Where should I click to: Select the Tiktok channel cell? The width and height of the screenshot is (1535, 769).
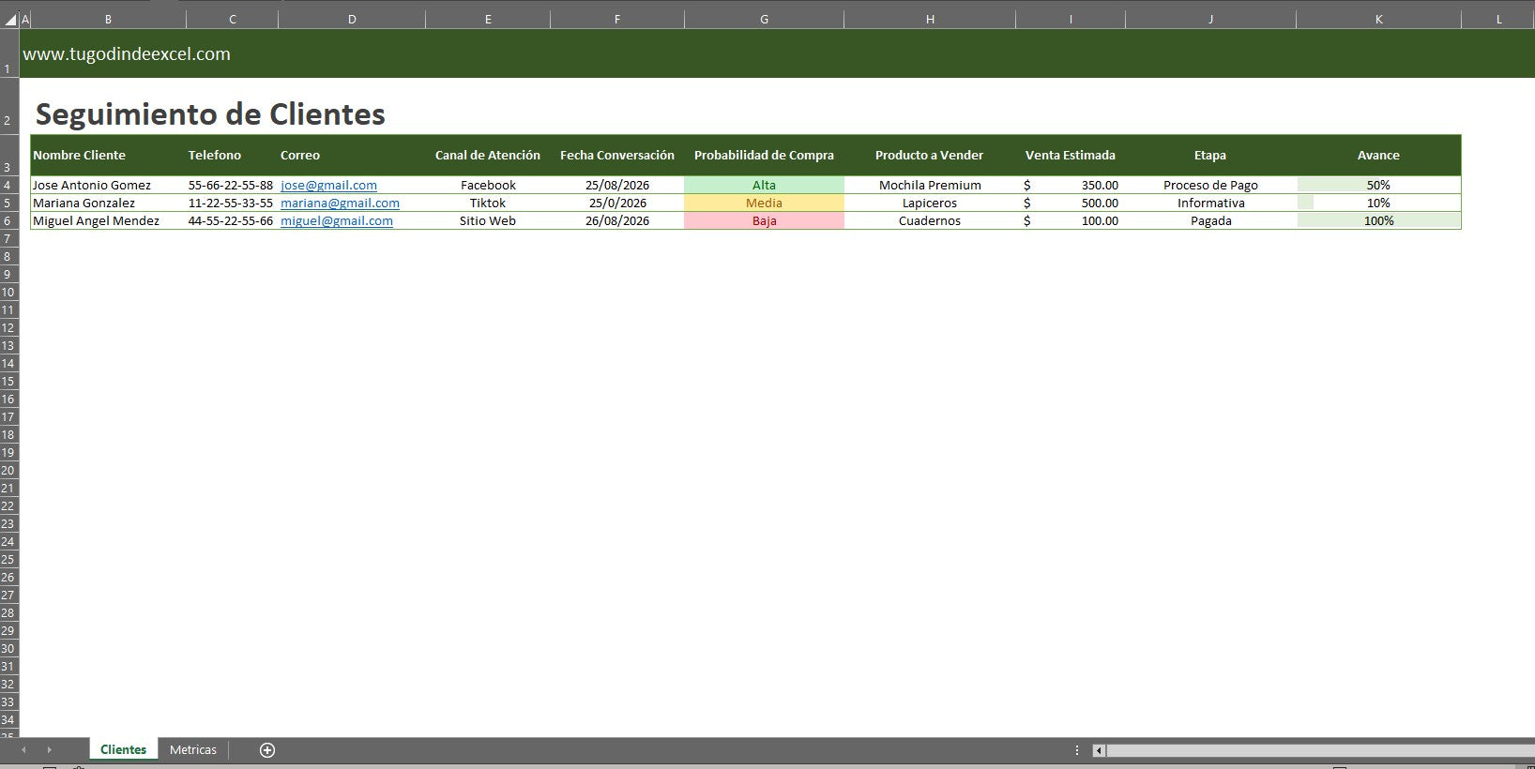coord(488,204)
